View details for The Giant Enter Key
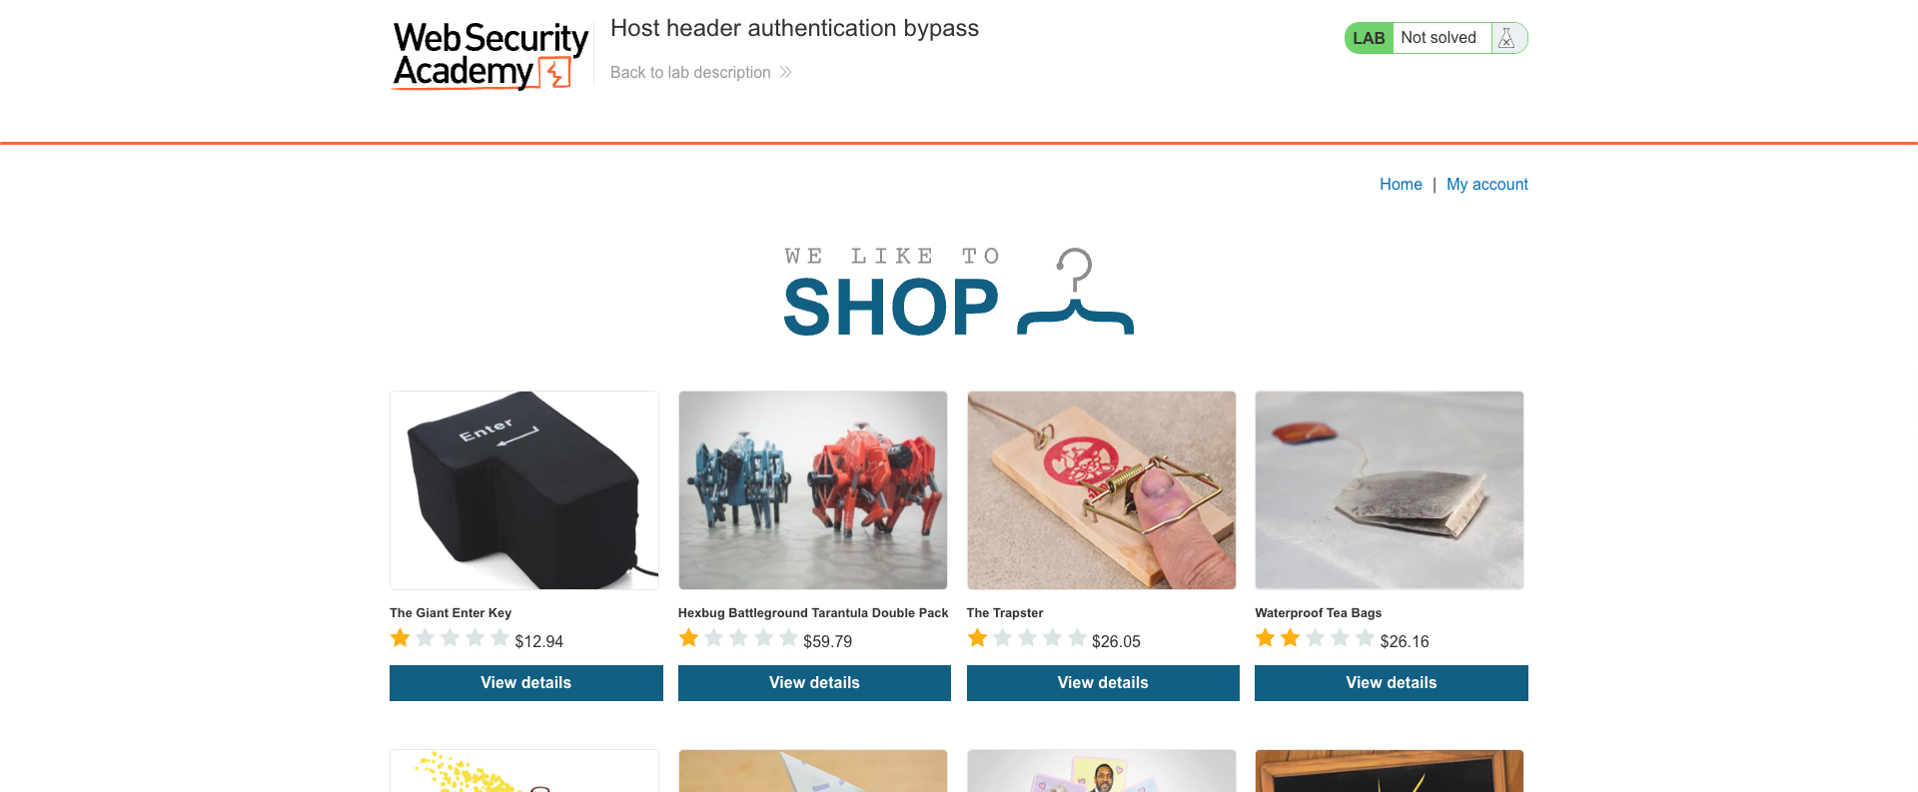The image size is (1918, 792). tap(525, 683)
